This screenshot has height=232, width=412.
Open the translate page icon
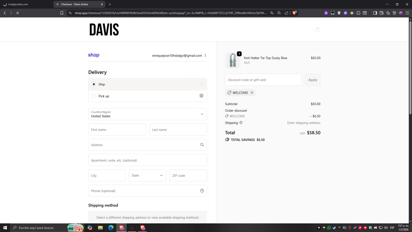click(x=272, y=13)
